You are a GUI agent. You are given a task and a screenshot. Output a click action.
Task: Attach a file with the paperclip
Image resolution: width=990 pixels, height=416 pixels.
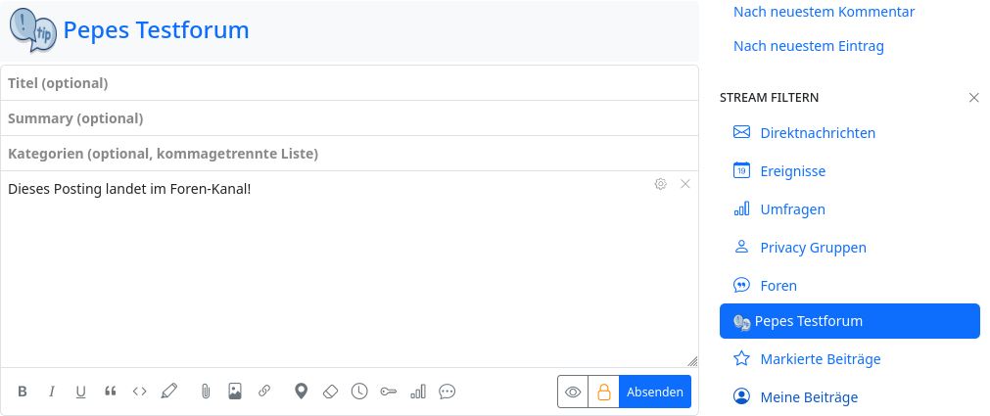coord(206,392)
